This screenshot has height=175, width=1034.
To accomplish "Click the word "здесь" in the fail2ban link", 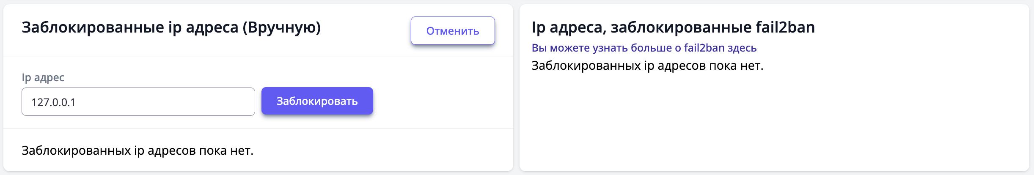I will coord(742,48).
